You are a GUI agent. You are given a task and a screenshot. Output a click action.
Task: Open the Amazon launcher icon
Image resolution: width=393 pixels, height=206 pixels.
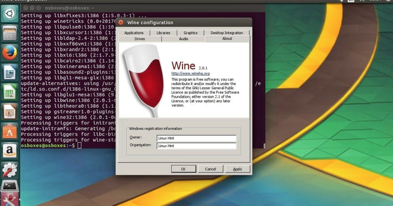(9, 151)
